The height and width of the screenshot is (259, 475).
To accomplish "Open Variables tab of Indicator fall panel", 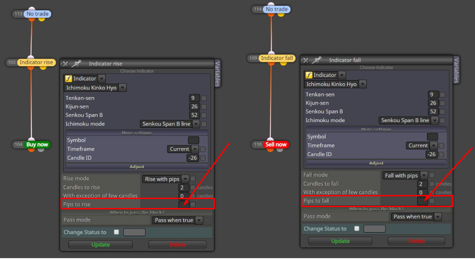I will 456,70.
